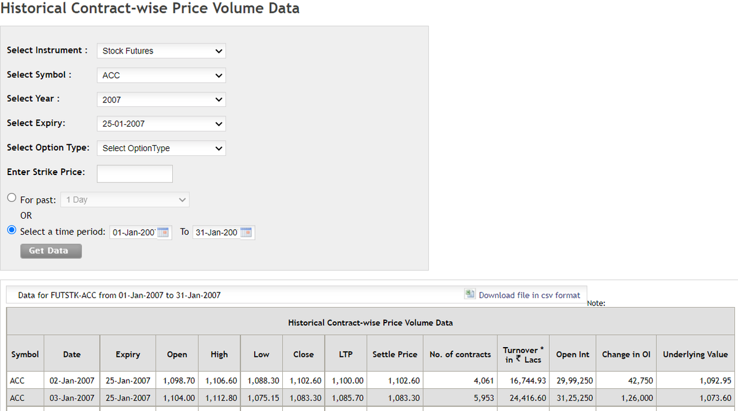The width and height of the screenshot is (738, 411).
Task: Focus the Enter Strike Price input field
Action: coord(135,173)
